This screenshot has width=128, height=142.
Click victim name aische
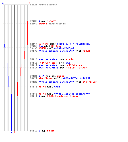pos(70,59)
